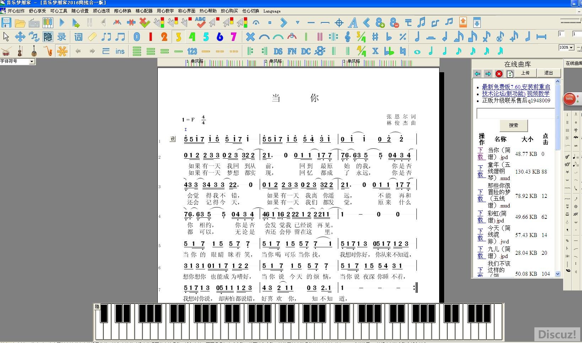
Task: Insert the red numbered note 1
Action: point(151,37)
